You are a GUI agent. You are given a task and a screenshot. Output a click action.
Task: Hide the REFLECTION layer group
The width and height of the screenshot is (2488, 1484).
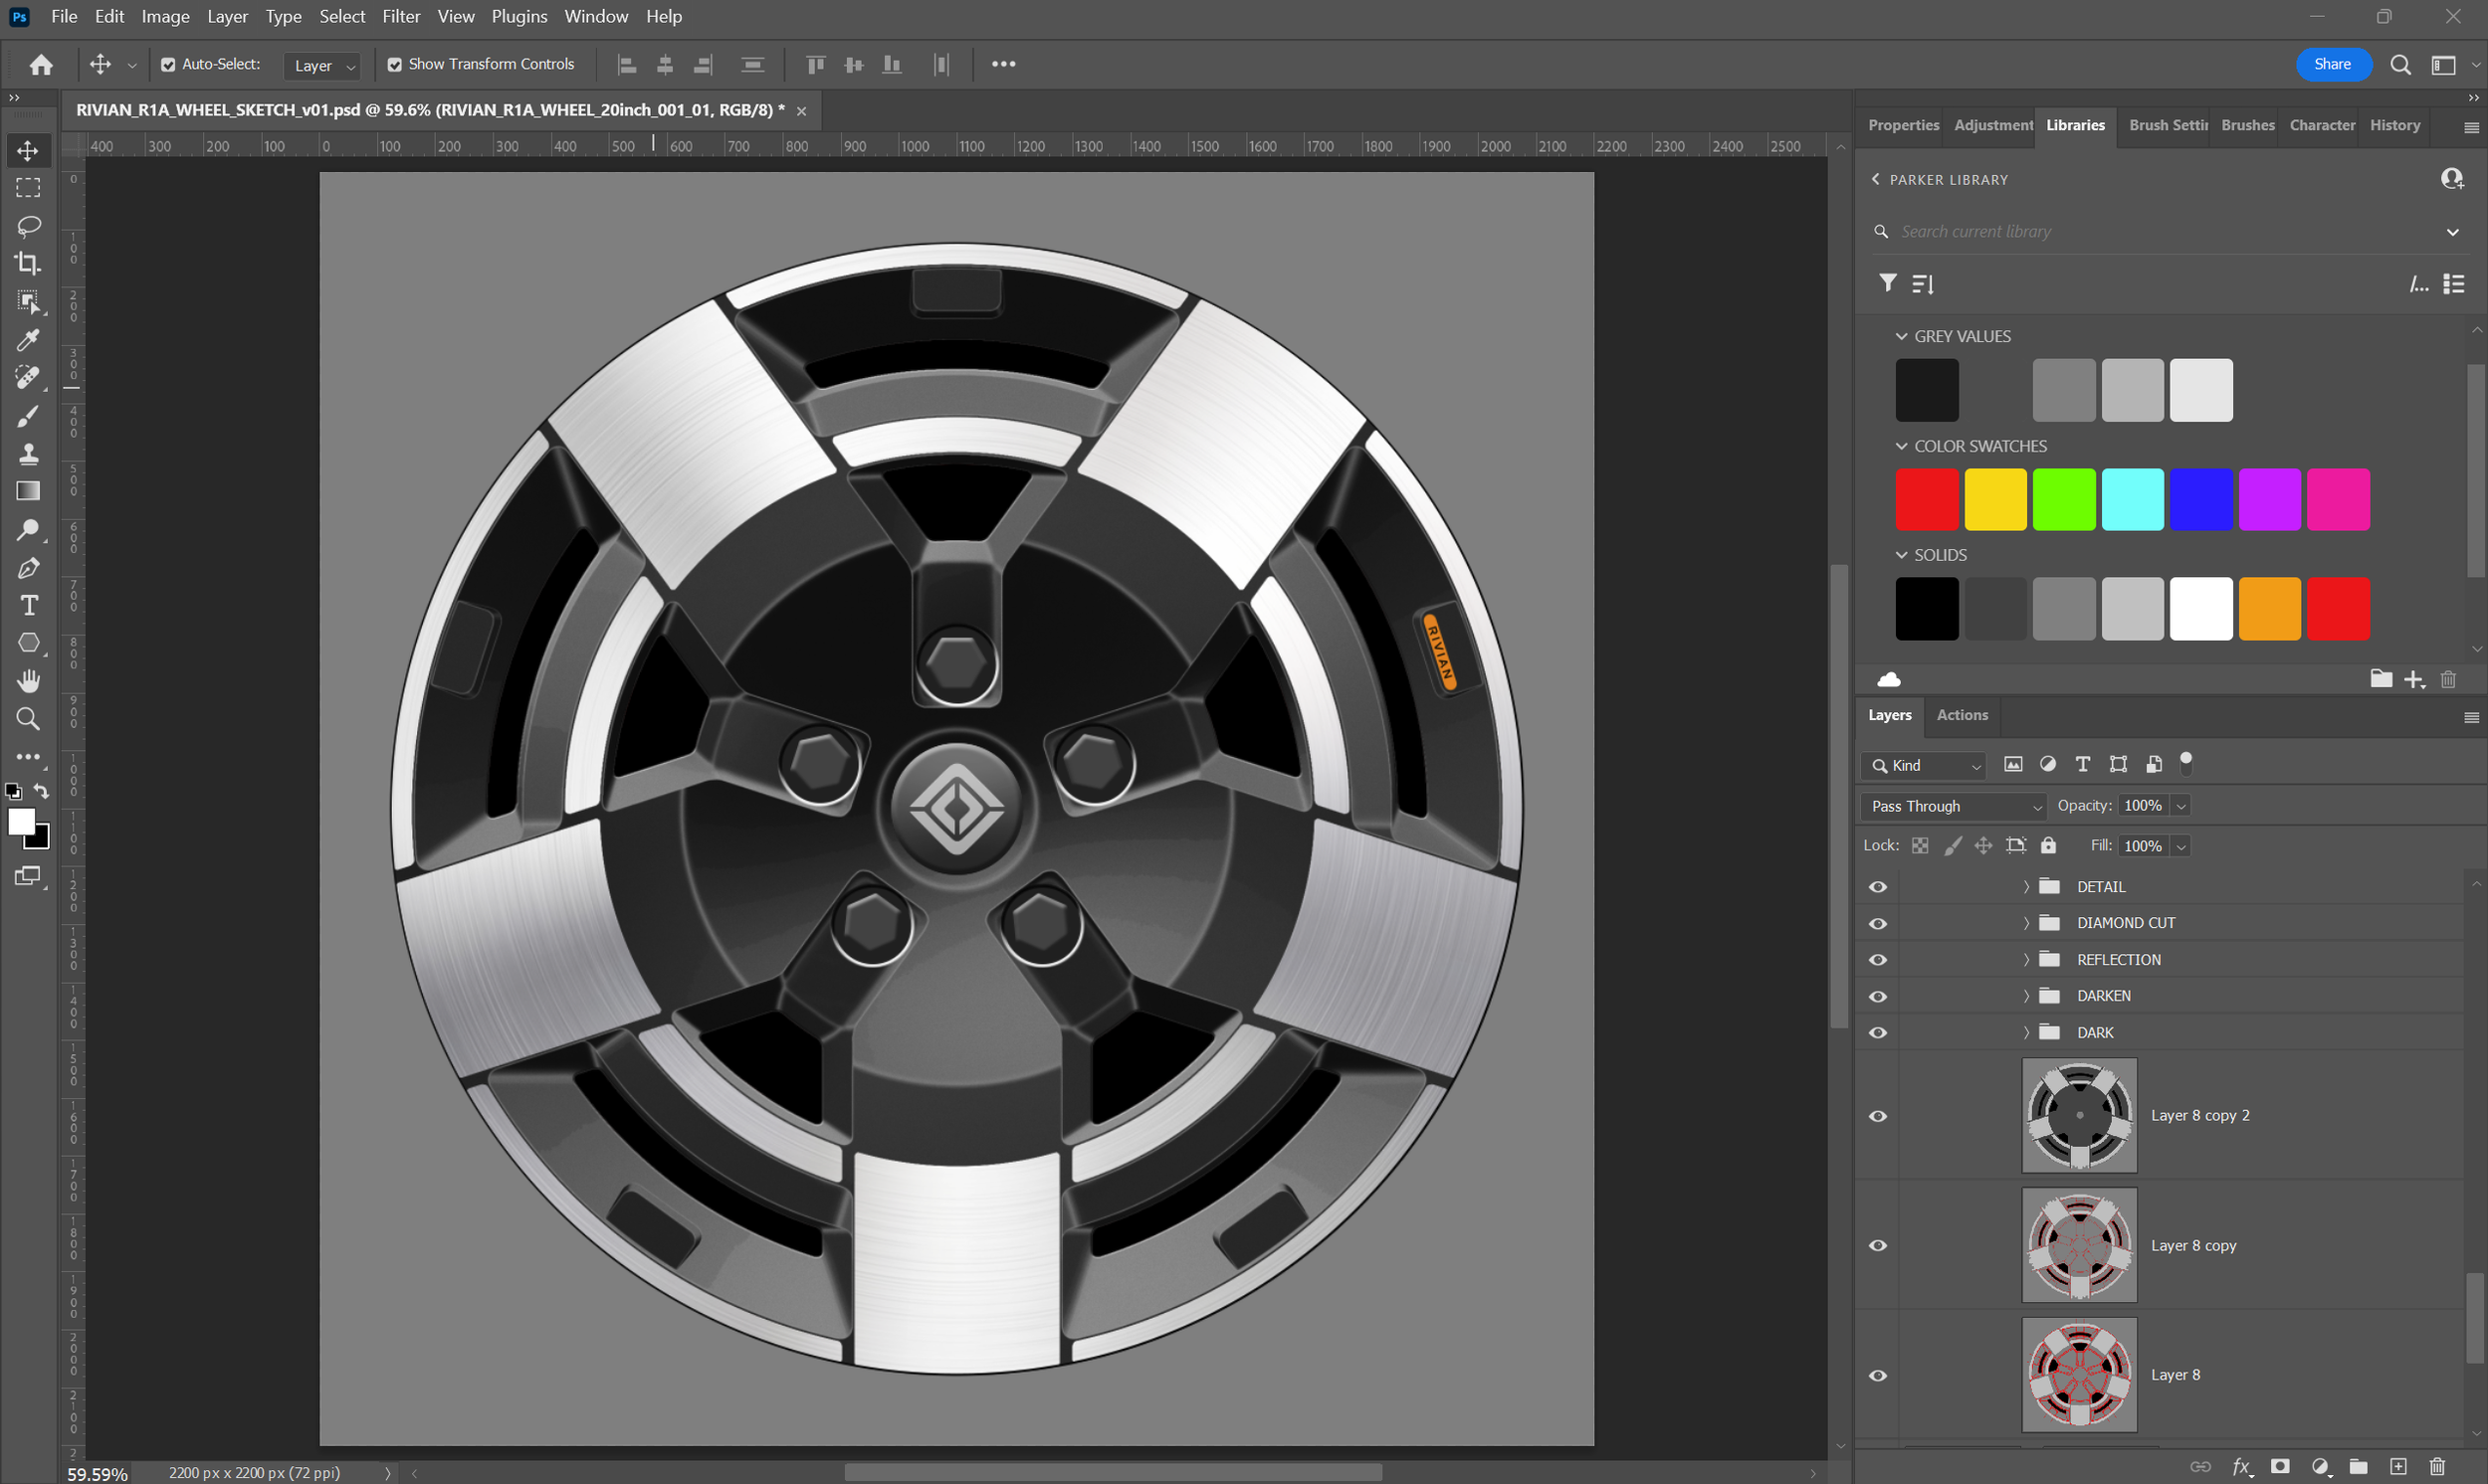1878,960
